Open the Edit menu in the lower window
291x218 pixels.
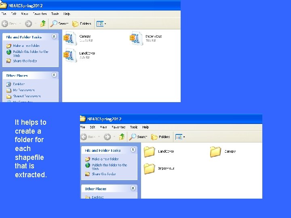pos(93,127)
